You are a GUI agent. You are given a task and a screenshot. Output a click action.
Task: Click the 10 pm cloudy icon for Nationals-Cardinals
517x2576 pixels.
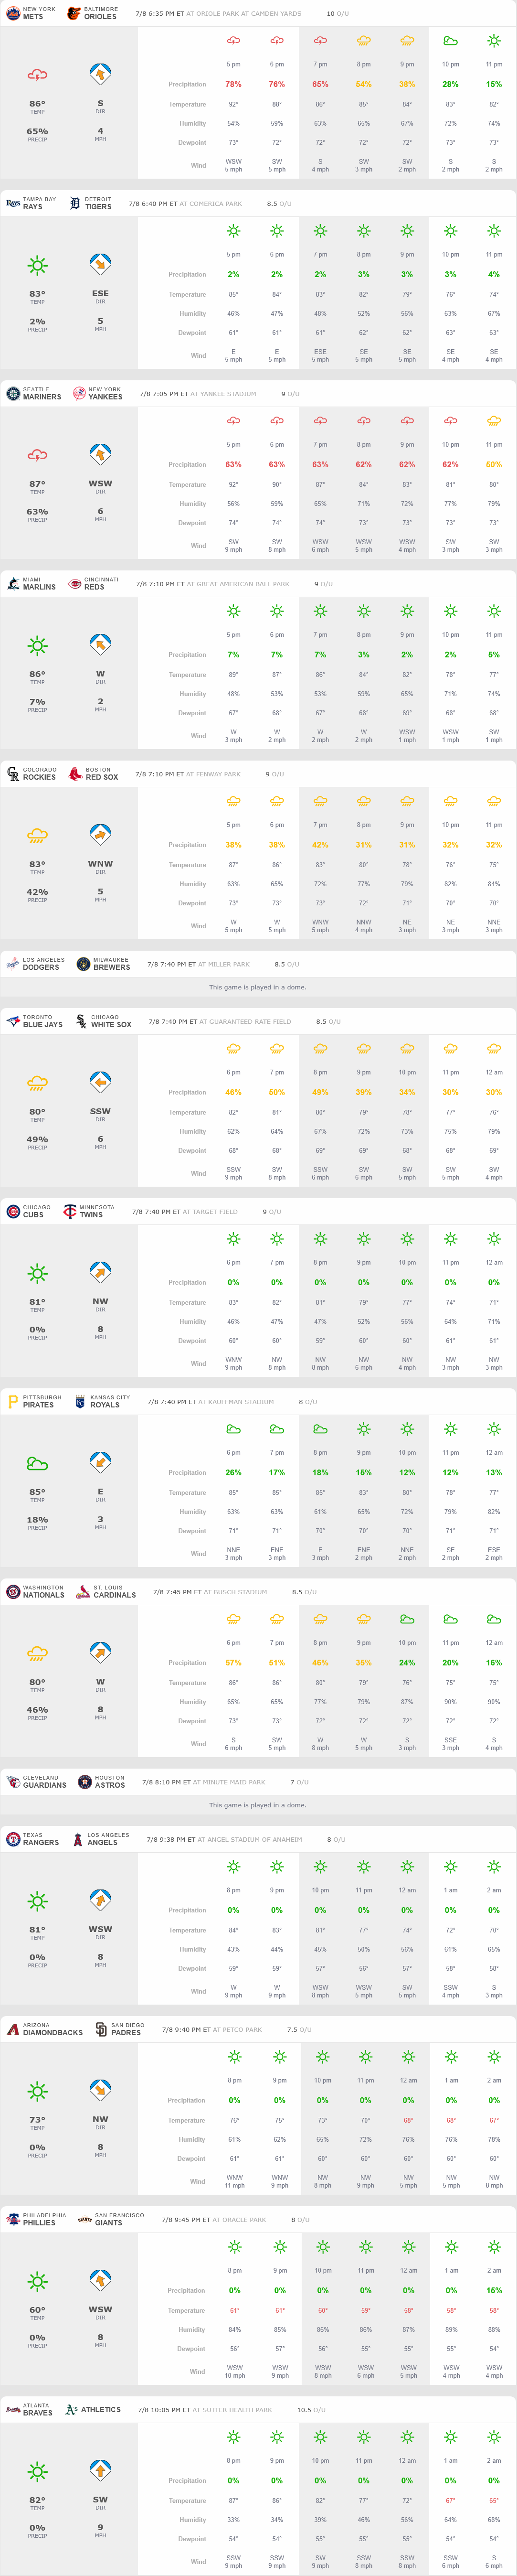click(407, 1619)
